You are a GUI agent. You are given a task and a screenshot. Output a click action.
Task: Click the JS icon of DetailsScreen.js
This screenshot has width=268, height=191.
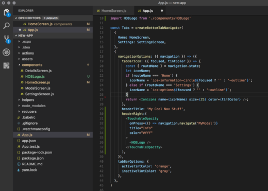tap(22, 71)
